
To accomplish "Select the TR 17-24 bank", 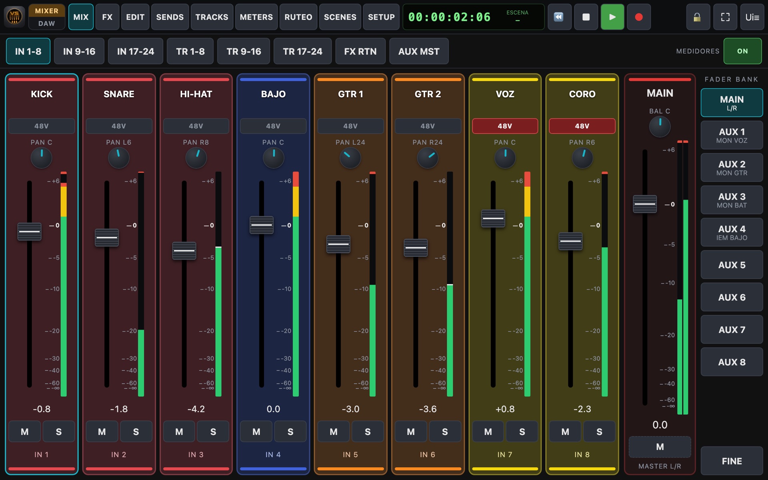I will click(x=303, y=51).
